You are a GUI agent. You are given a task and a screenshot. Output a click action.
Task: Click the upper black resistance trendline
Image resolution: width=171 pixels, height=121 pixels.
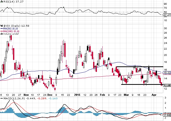tap(140, 67)
